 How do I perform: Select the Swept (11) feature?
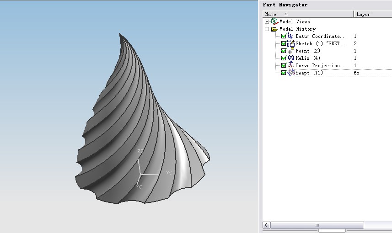coord(309,73)
